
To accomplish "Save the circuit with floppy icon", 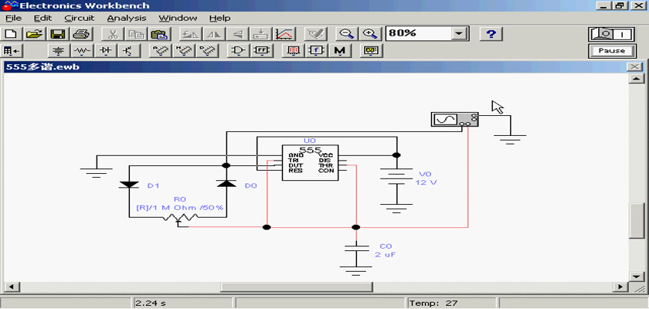I will [x=58, y=34].
